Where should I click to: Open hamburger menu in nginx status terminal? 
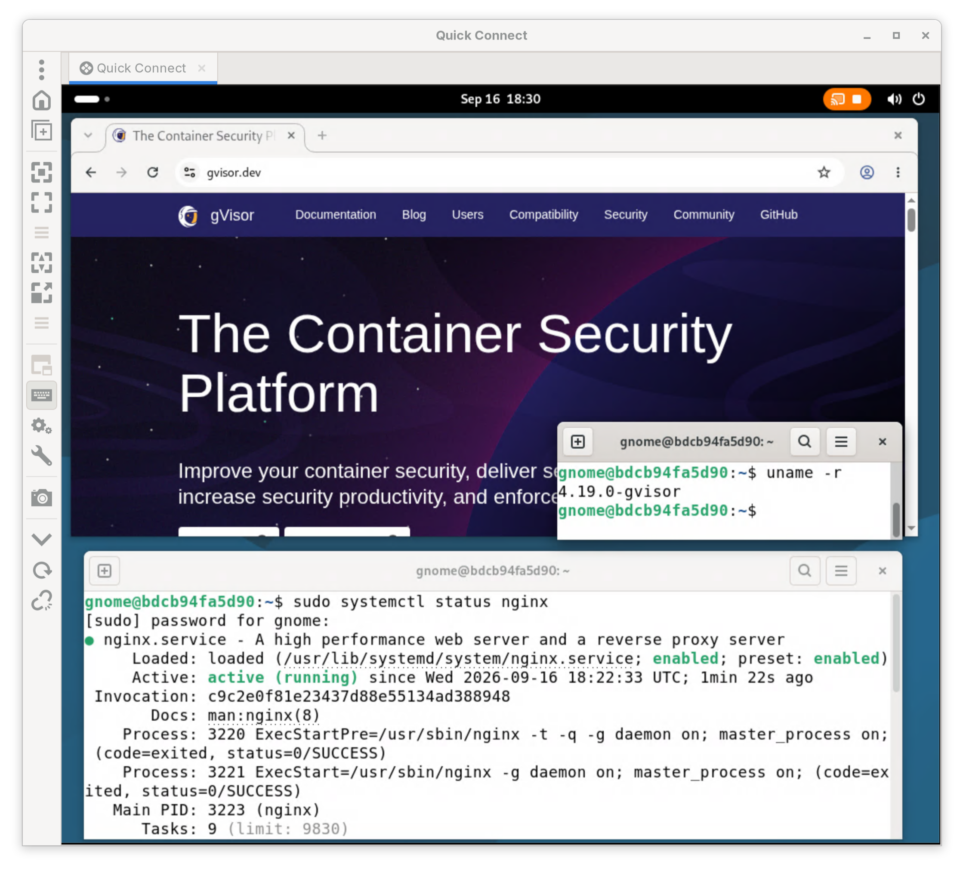pyautogui.click(x=841, y=571)
